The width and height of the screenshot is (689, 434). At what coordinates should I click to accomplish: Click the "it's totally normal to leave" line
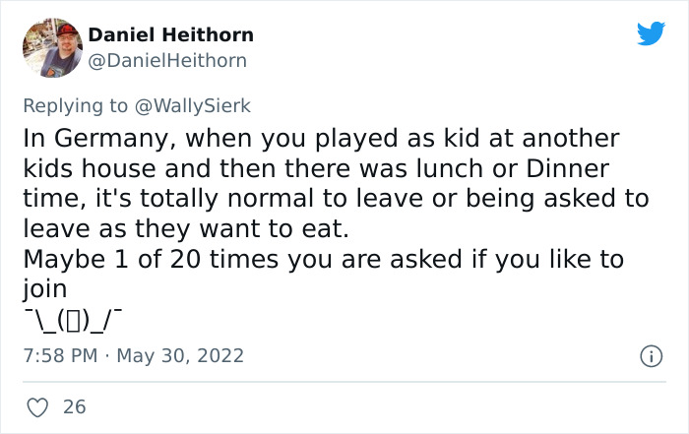[x=335, y=198]
